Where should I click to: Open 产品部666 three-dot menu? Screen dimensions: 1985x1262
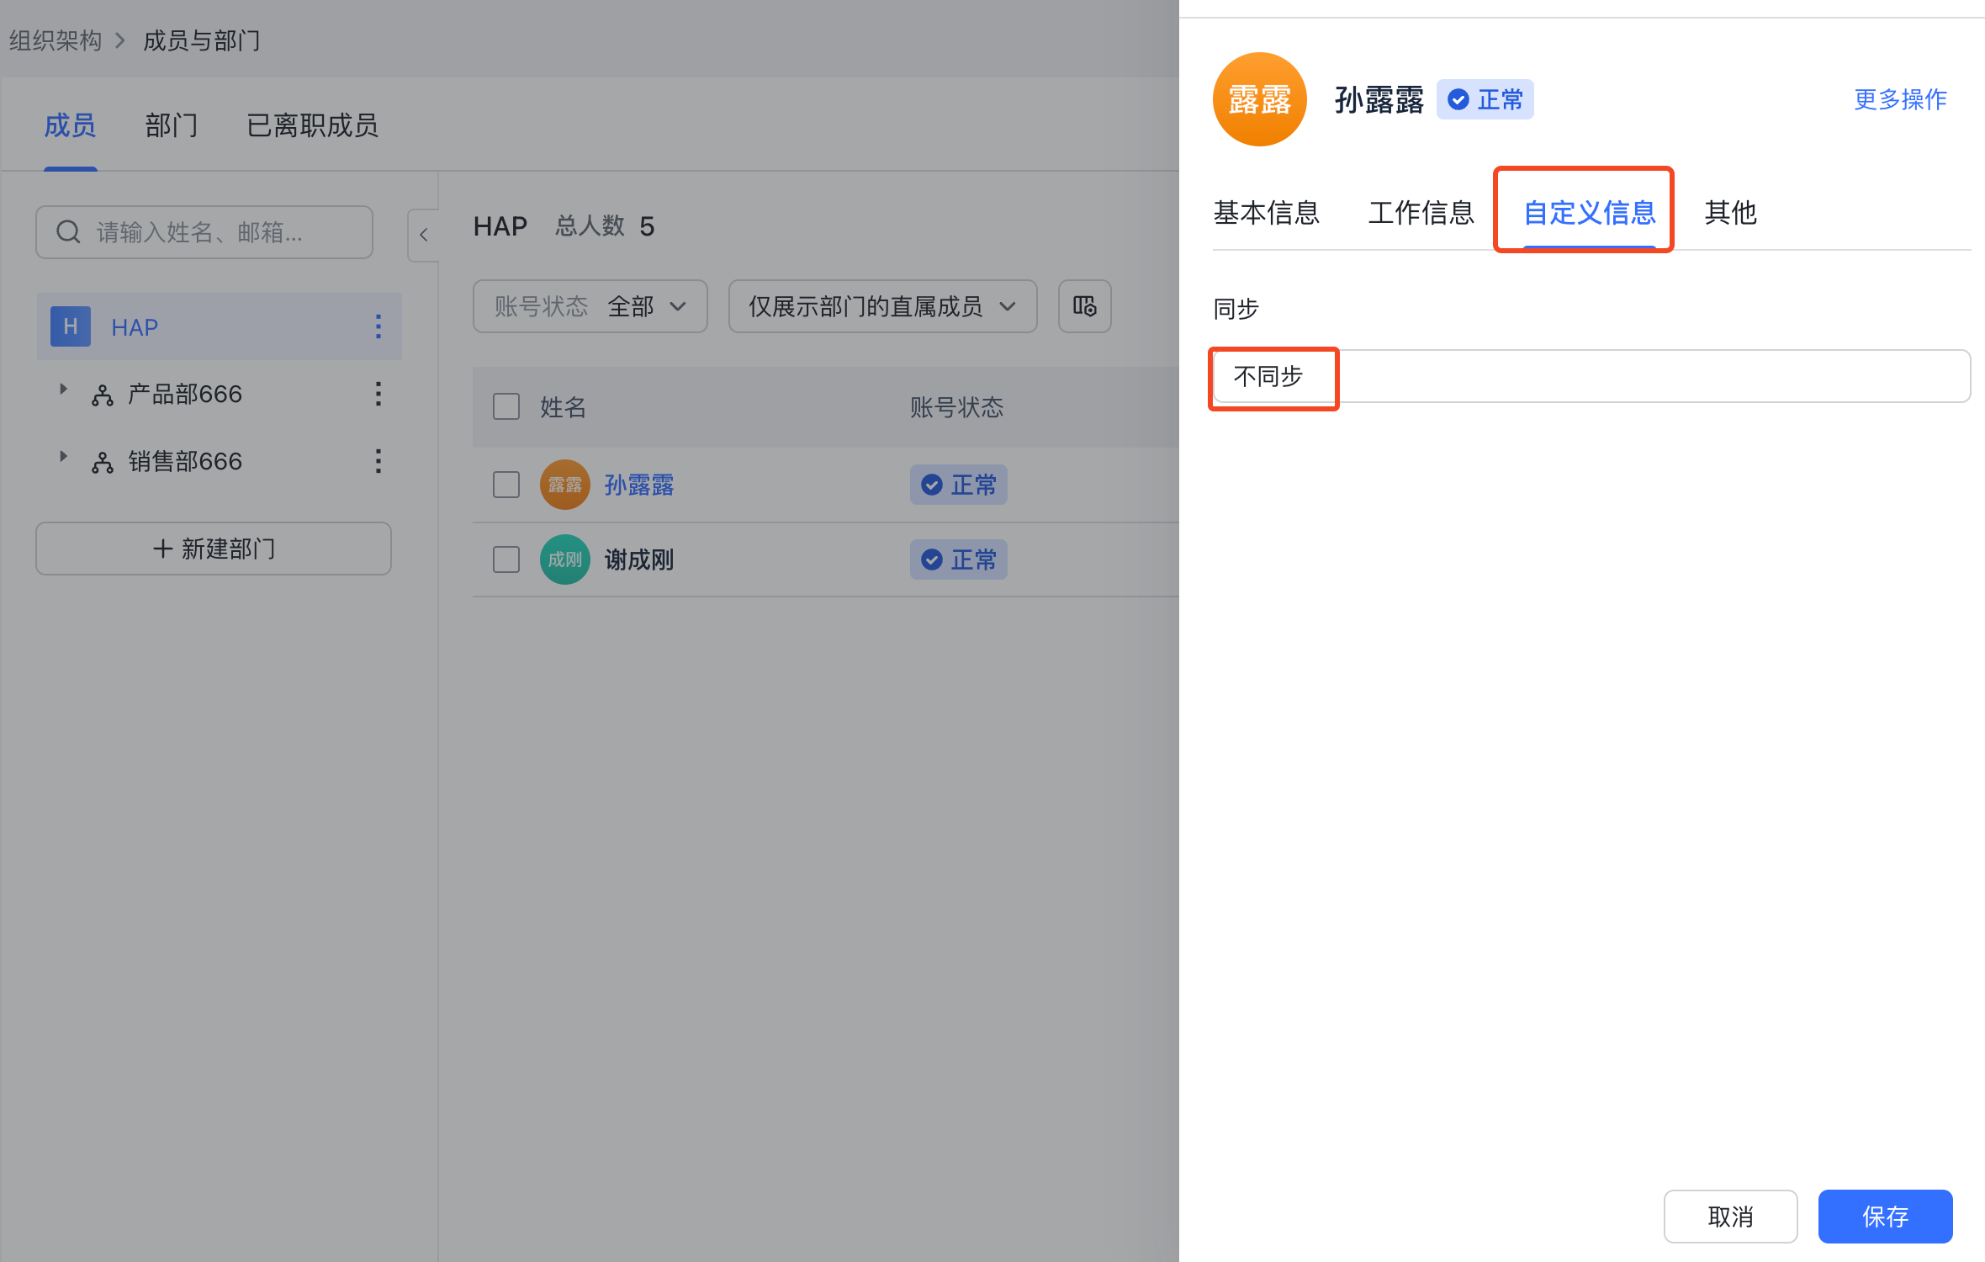coord(378,394)
